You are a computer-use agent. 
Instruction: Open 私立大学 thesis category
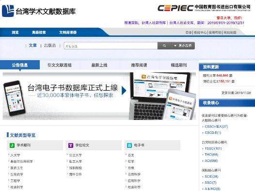coord(76,161)
